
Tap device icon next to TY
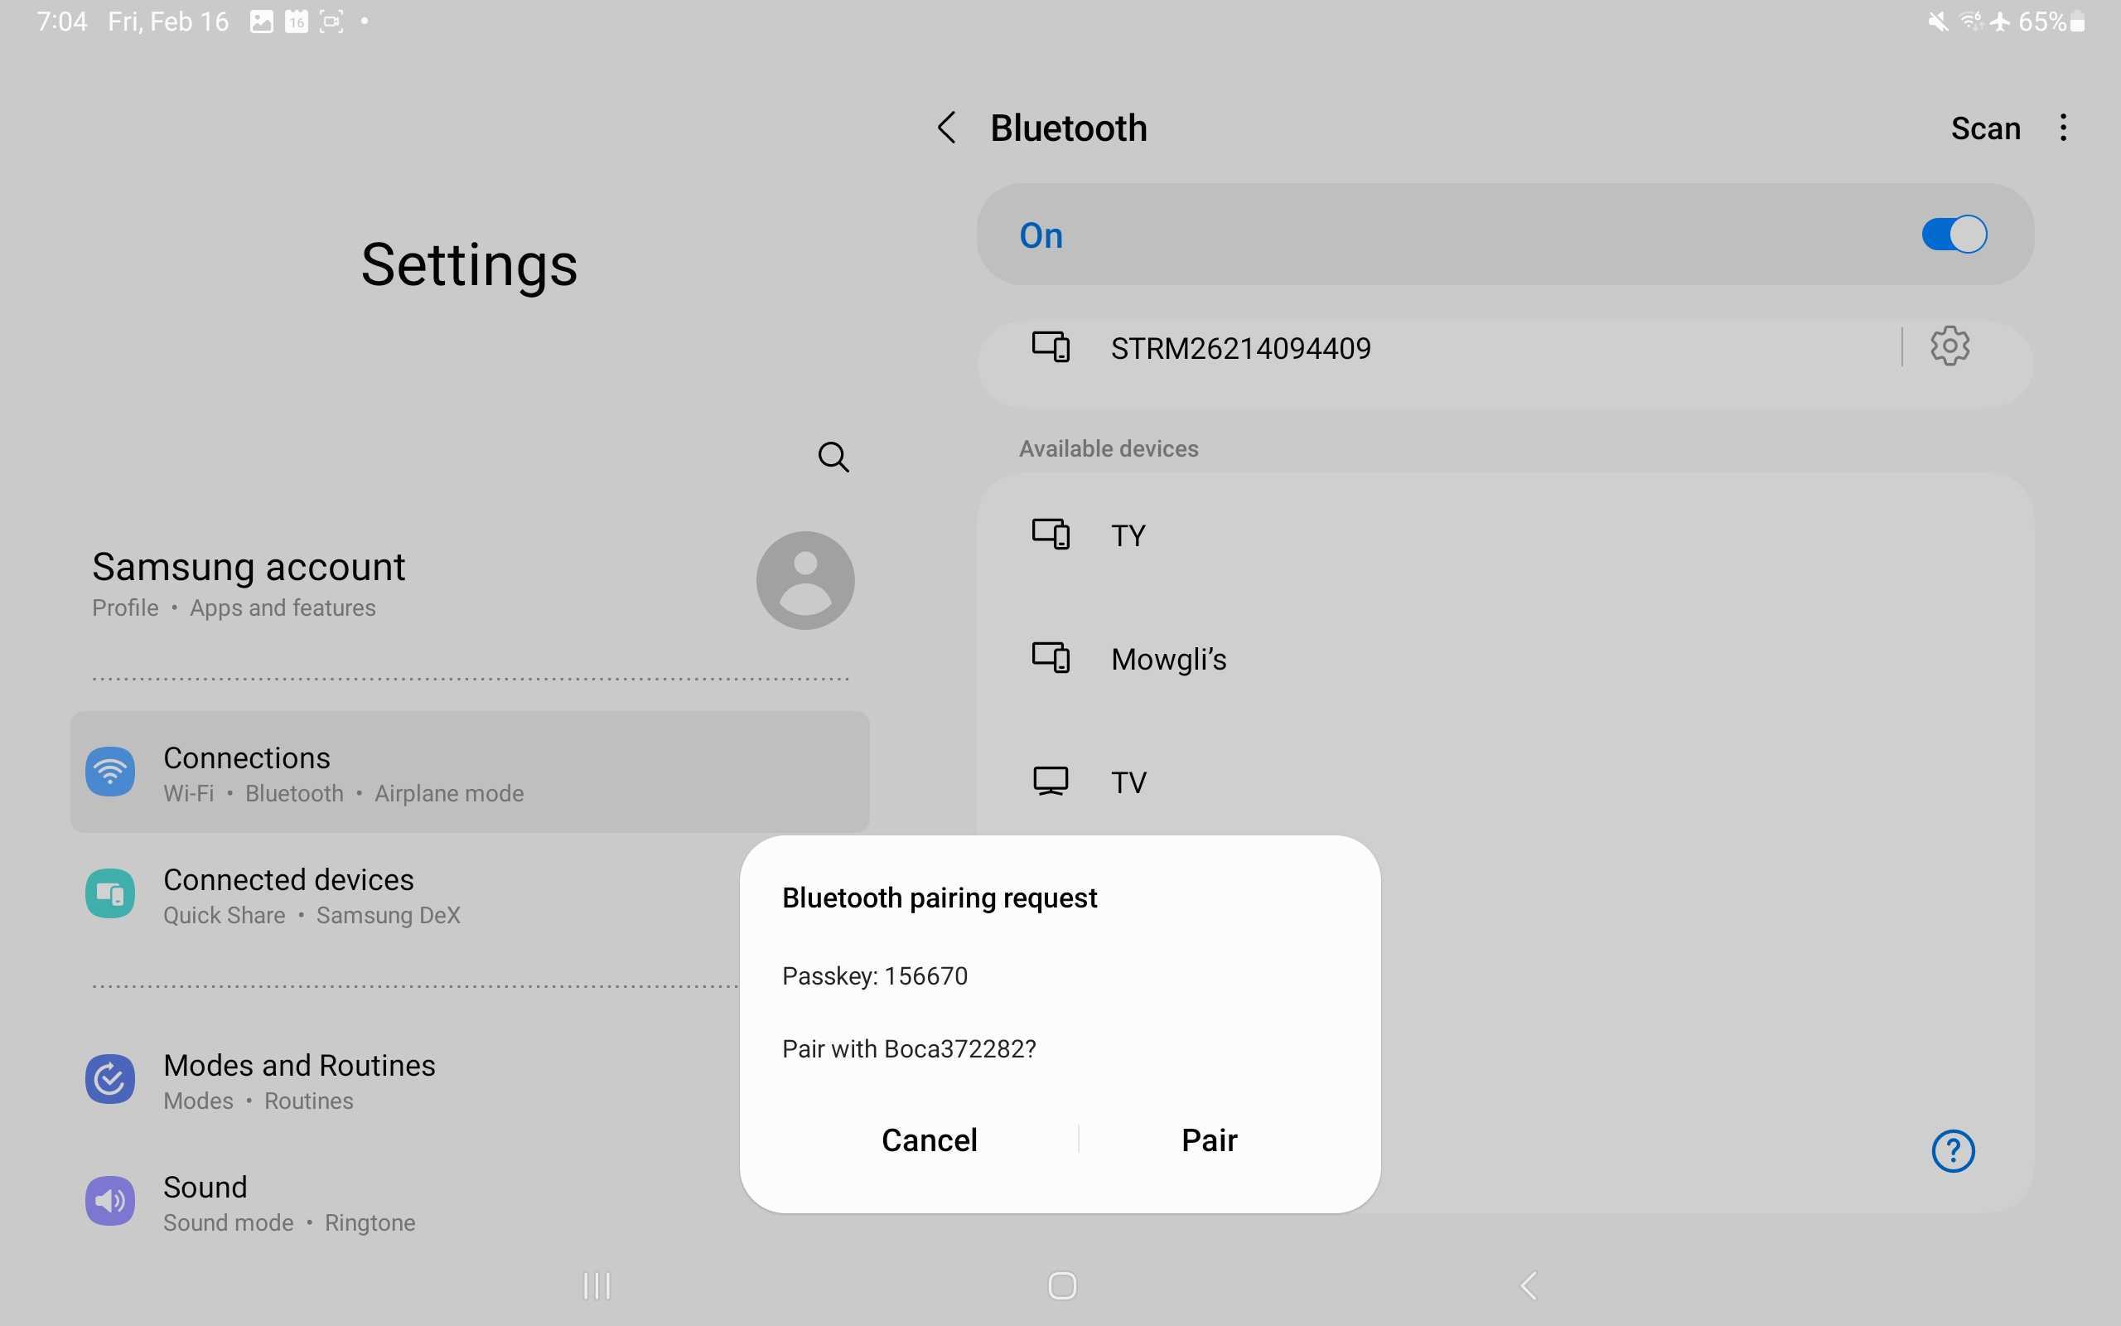(1050, 533)
